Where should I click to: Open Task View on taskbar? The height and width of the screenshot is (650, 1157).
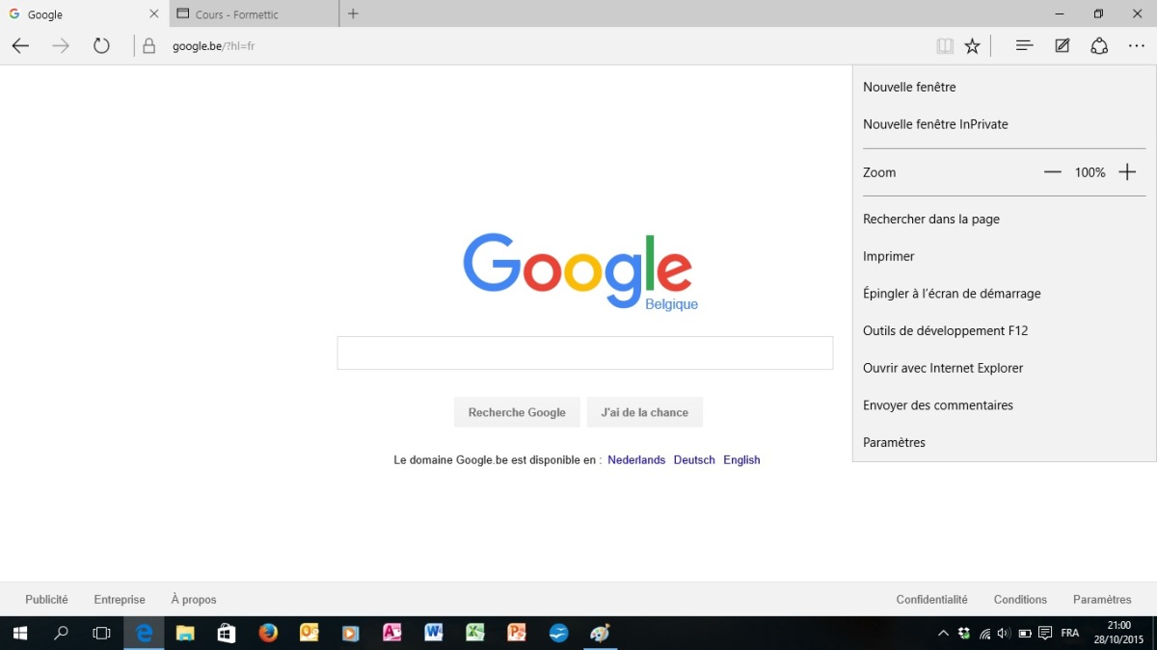(101, 633)
